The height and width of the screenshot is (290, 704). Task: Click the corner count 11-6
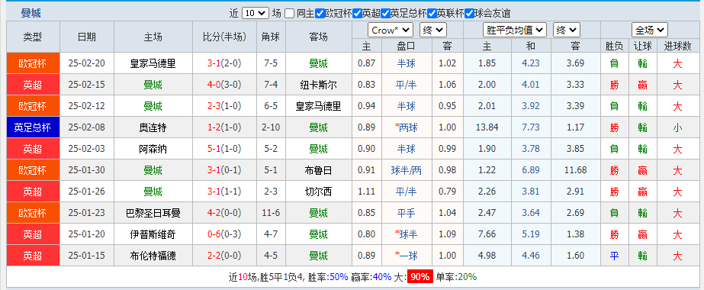click(271, 213)
